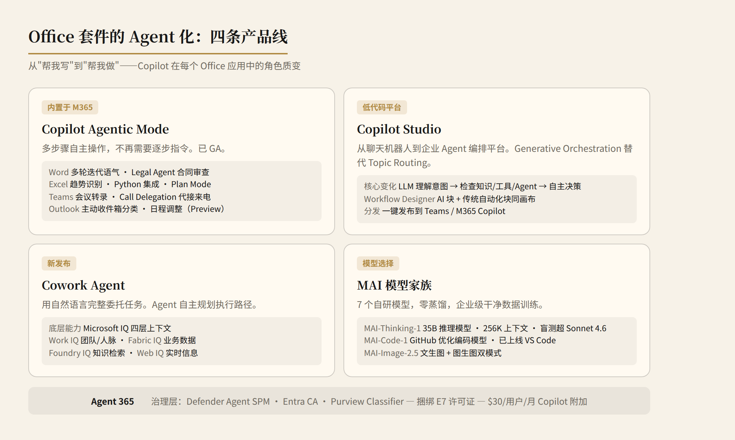
Task: Click the line '核心变化 LLM 理解意图 → 检查知识/工具/Agent → 自主决策'
Action: tap(472, 186)
